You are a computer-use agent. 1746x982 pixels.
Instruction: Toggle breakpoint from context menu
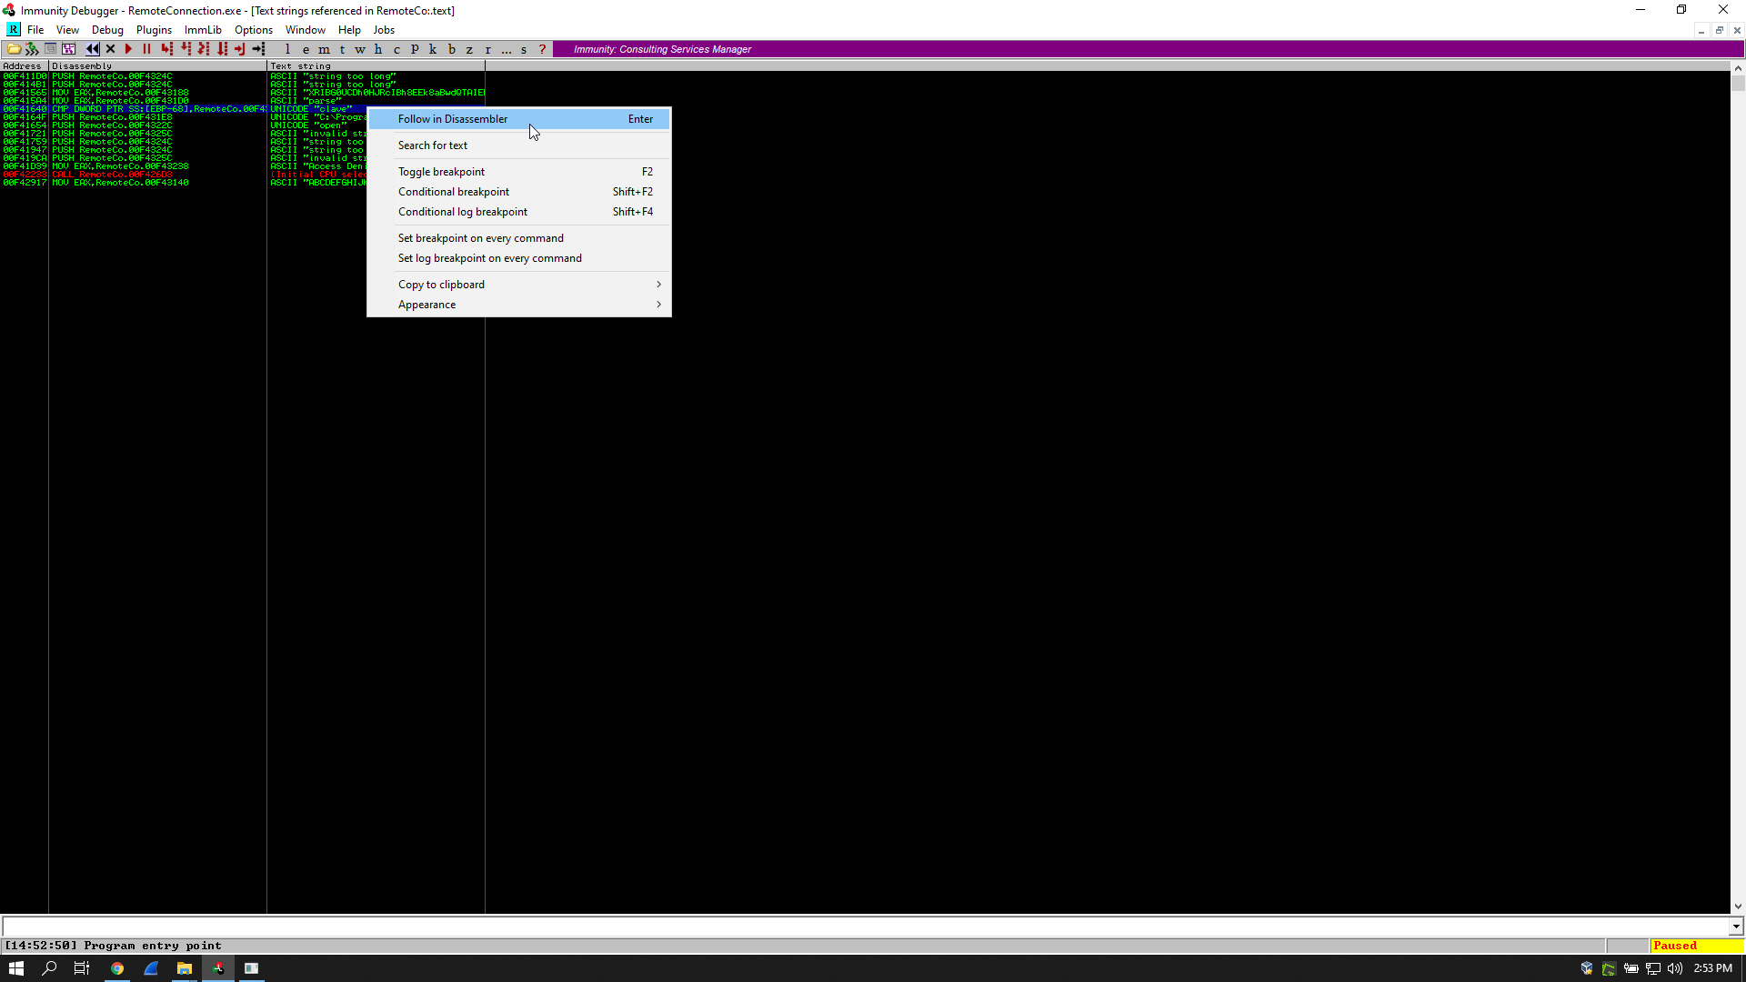pos(441,172)
